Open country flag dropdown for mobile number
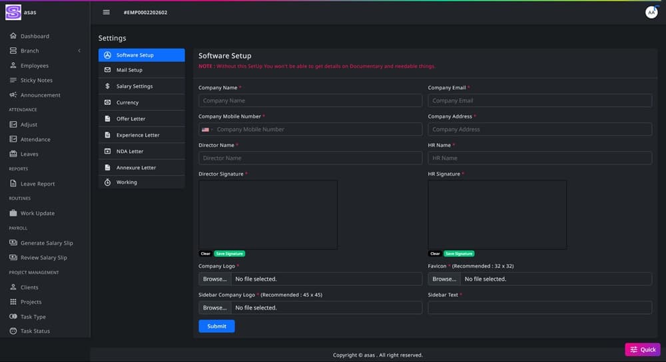Image resolution: width=666 pixels, height=362 pixels. pos(206,130)
